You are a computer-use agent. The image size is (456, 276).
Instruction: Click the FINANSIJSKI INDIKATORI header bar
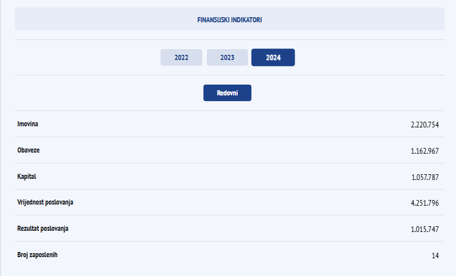pos(229,19)
